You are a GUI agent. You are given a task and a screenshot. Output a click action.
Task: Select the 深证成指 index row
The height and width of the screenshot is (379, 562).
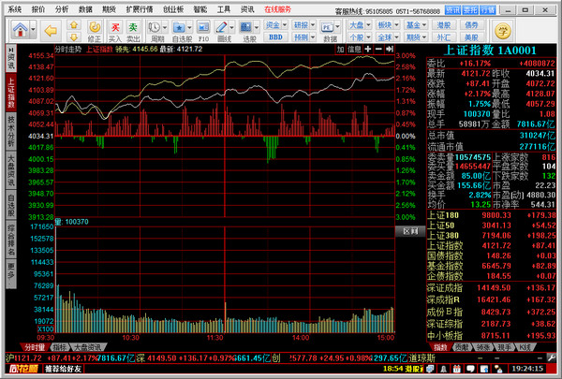[491, 288]
